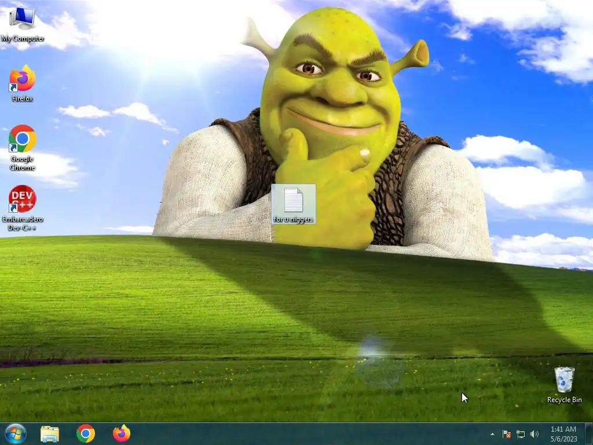This screenshot has width=593, height=445.
Task: Select the text document in the desktop center
Action: [x=294, y=204]
